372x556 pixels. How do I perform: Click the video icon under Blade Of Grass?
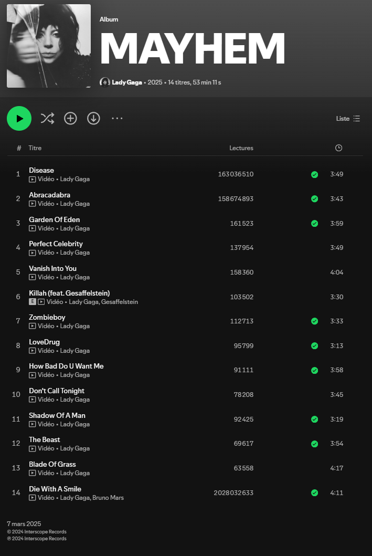[x=32, y=473]
